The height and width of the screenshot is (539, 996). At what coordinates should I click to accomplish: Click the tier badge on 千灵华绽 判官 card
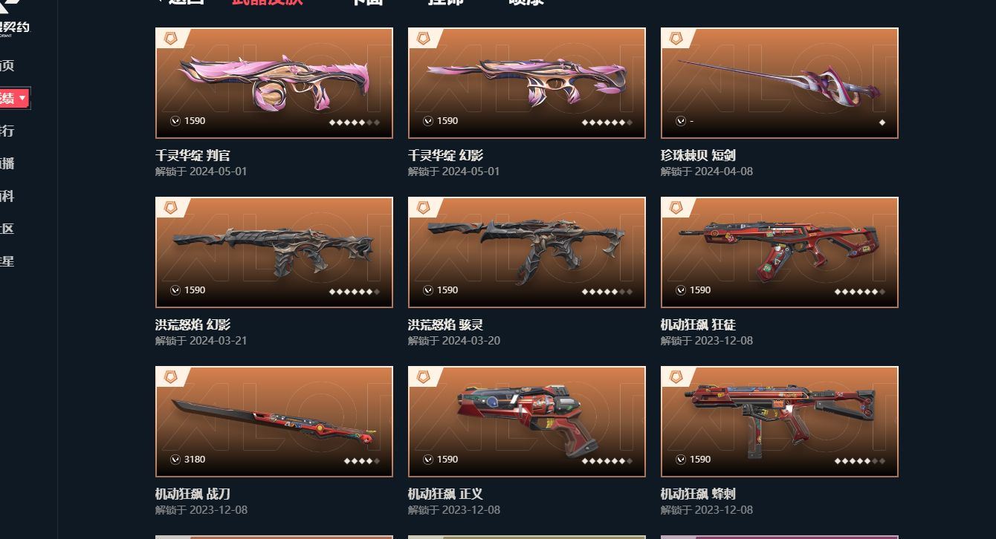tap(171, 39)
